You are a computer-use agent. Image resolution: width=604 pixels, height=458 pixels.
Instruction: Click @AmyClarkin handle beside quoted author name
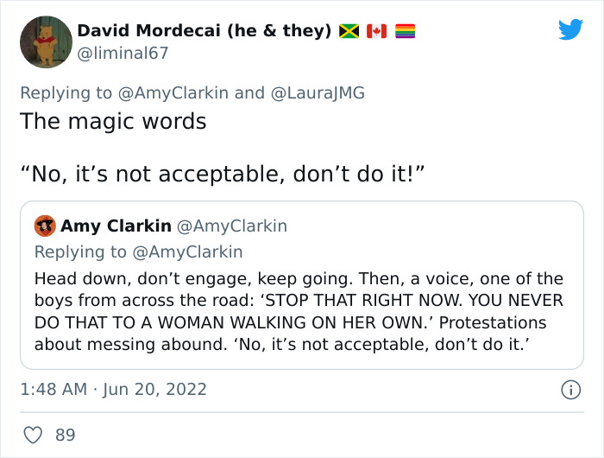pyautogui.click(x=231, y=226)
